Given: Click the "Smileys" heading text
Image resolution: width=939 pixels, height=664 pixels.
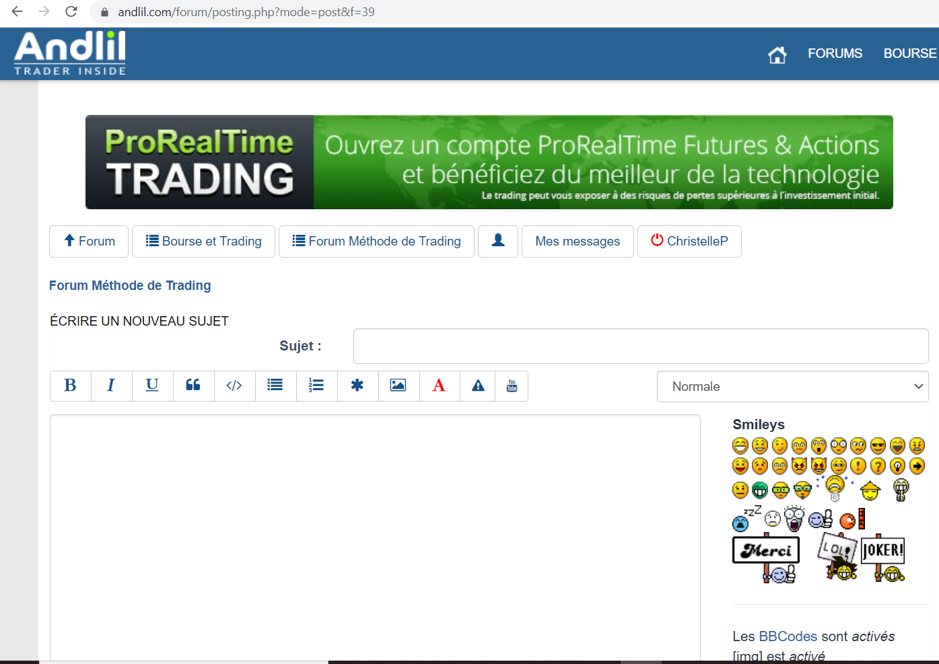Looking at the screenshot, I should pos(759,425).
